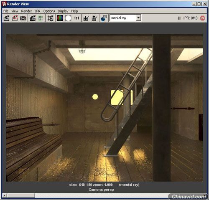Click the horizontal scrollbar thumb

21,195
